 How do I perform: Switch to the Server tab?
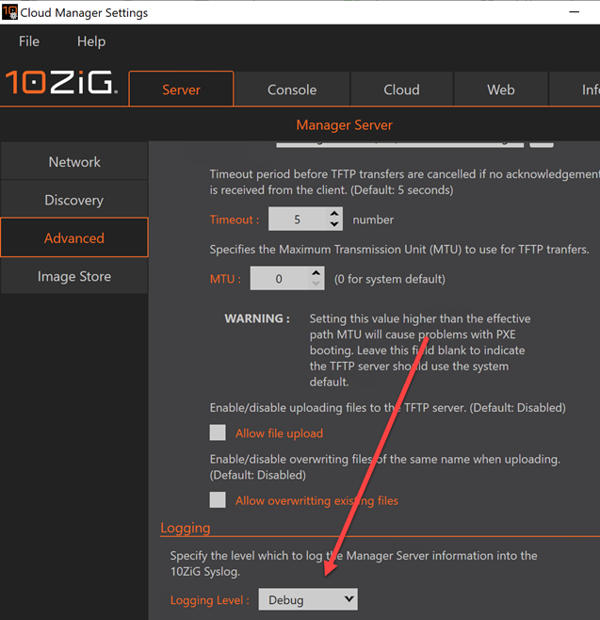click(182, 90)
